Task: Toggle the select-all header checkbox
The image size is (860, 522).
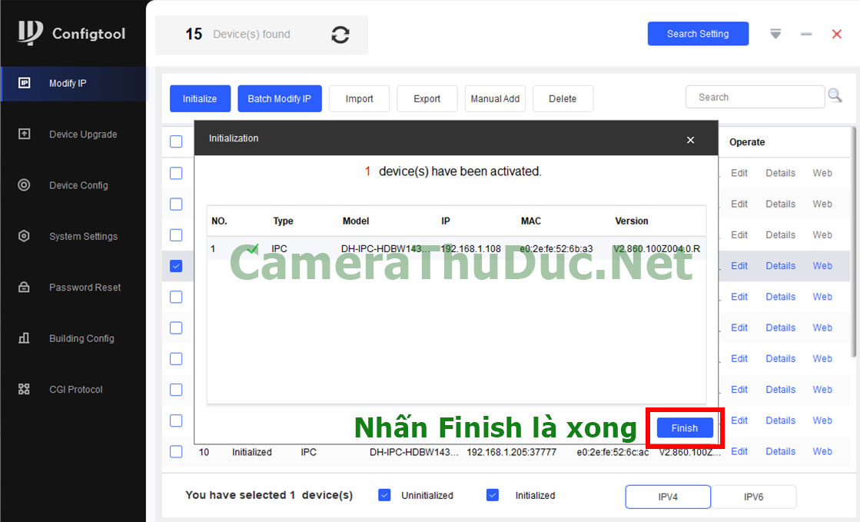Action: click(x=176, y=141)
